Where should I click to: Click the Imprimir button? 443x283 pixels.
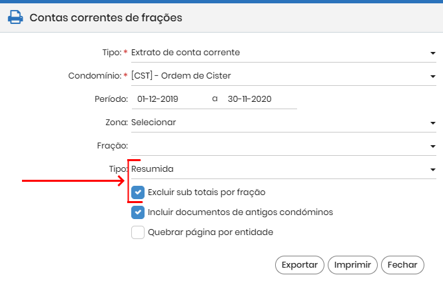coord(352,265)
